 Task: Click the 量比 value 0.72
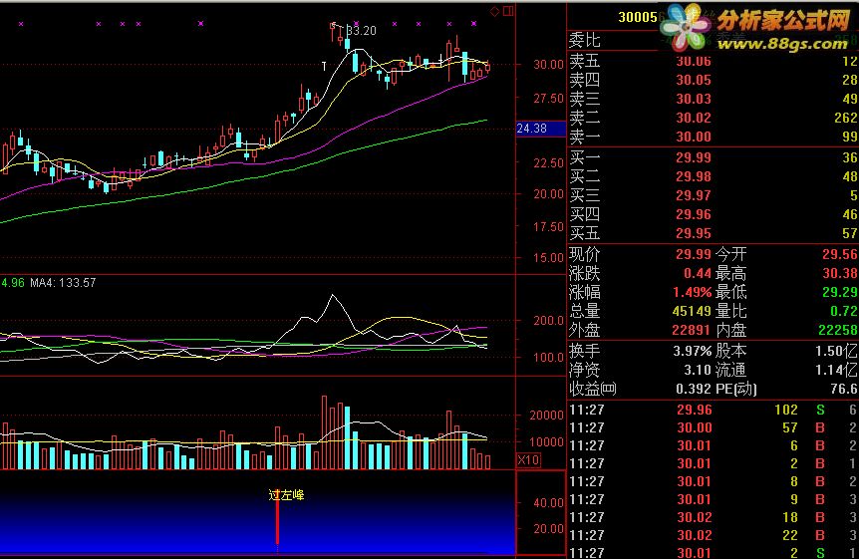click(x=844, y=311)
